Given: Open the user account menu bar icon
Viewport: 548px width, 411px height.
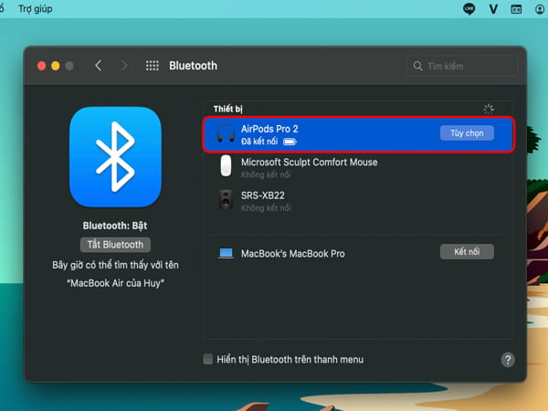Looking at the screenshot, I should pos(541,9).
